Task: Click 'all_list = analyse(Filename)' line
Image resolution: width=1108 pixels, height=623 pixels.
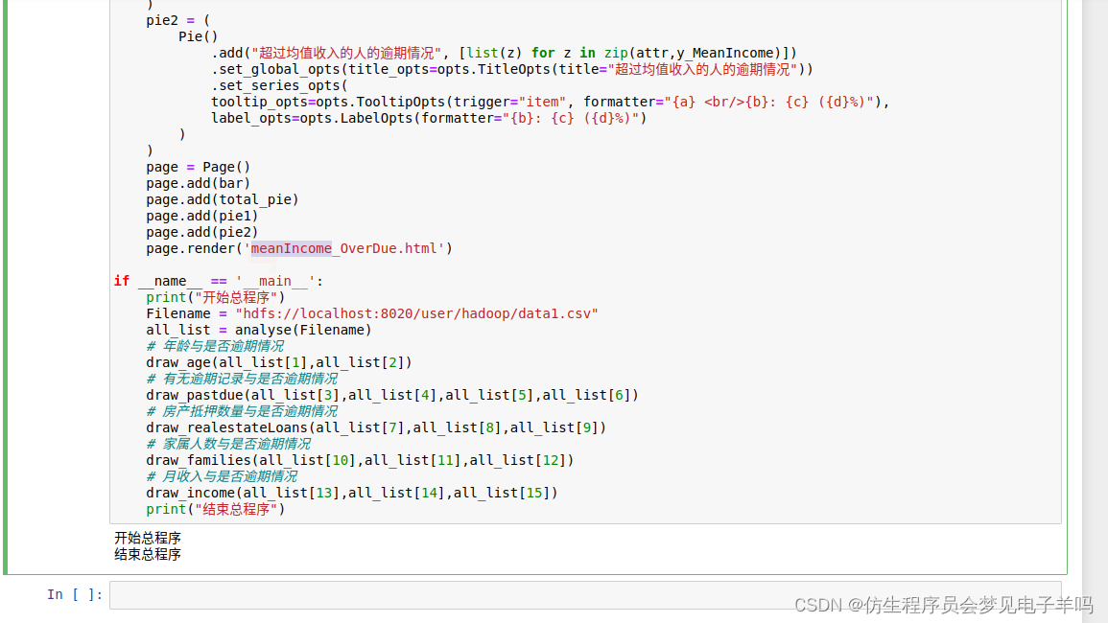Action: click(259, 330)
